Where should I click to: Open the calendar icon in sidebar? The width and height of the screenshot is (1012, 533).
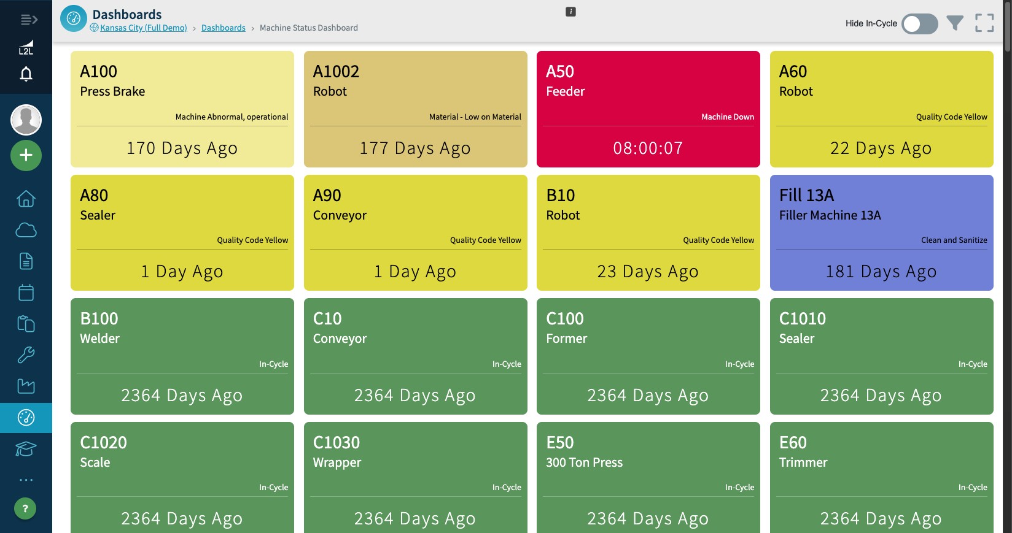click(x=26, y=293)
